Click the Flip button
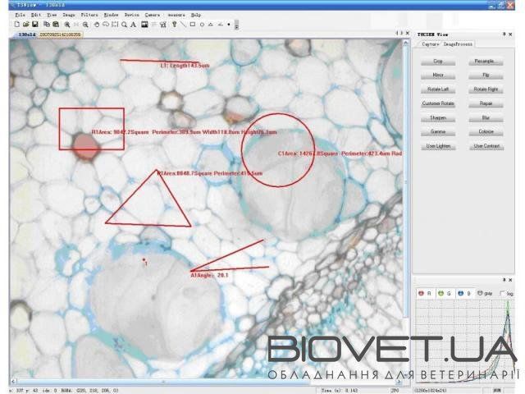 click(486, 76)
